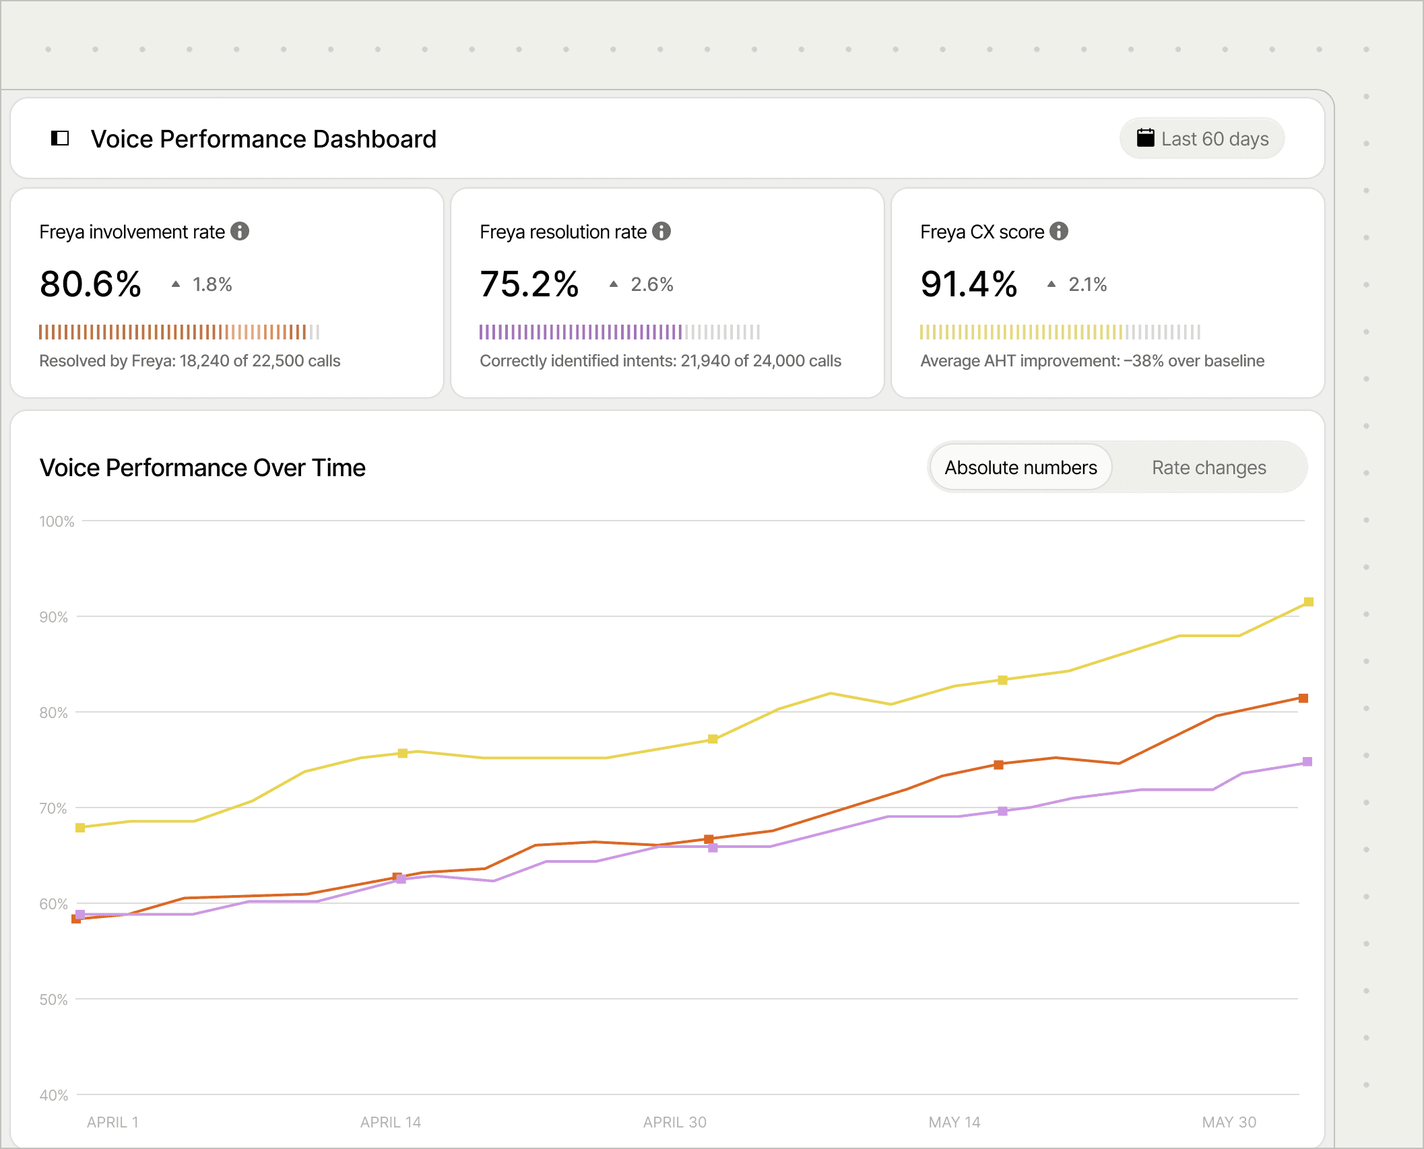Viewport: 1424px width, 1149px height.
Task: Click info icon beside Freya CX score
Action: [1059, 232]
